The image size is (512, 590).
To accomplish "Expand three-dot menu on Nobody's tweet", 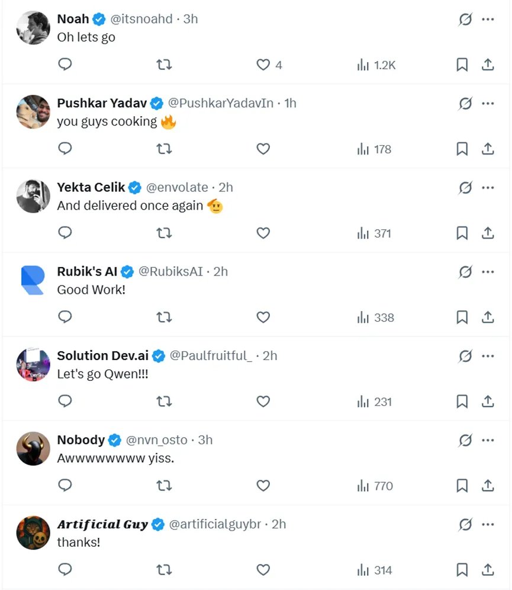I will coord(488,440).
